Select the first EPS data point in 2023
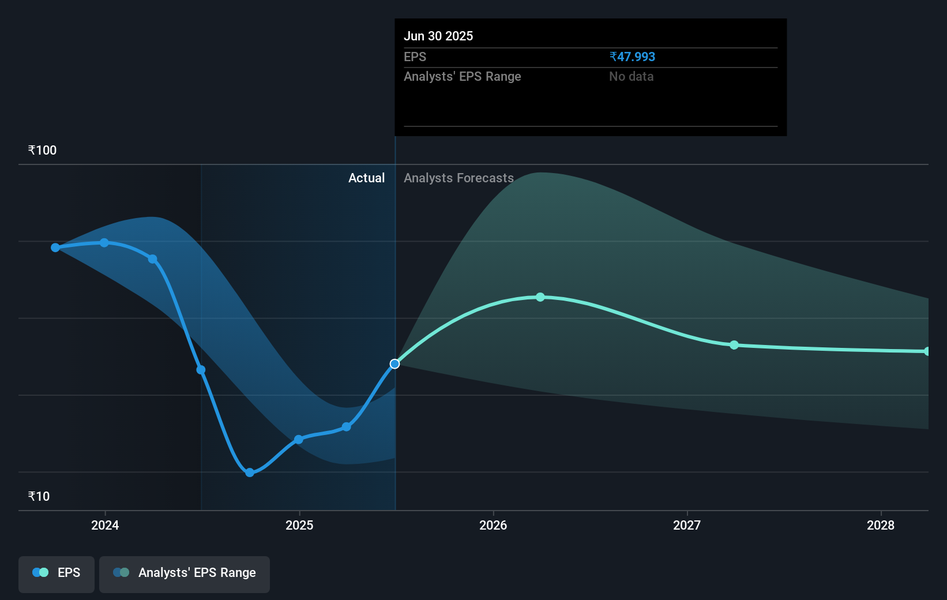Viewport: 947px width, 600px height. [55, 247]
